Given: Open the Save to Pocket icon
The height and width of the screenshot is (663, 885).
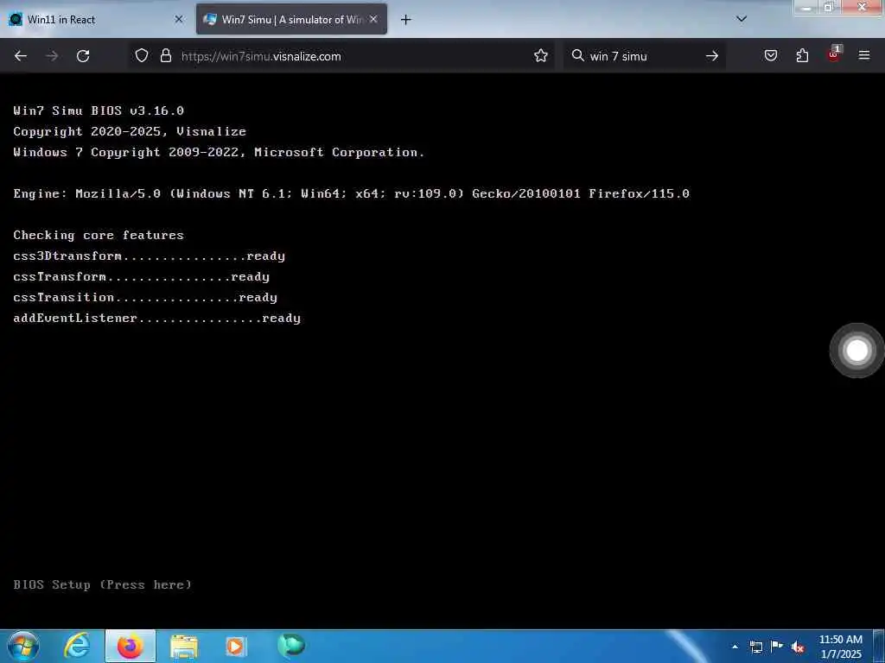Looking at the screenshot, I should click(771, 56).
